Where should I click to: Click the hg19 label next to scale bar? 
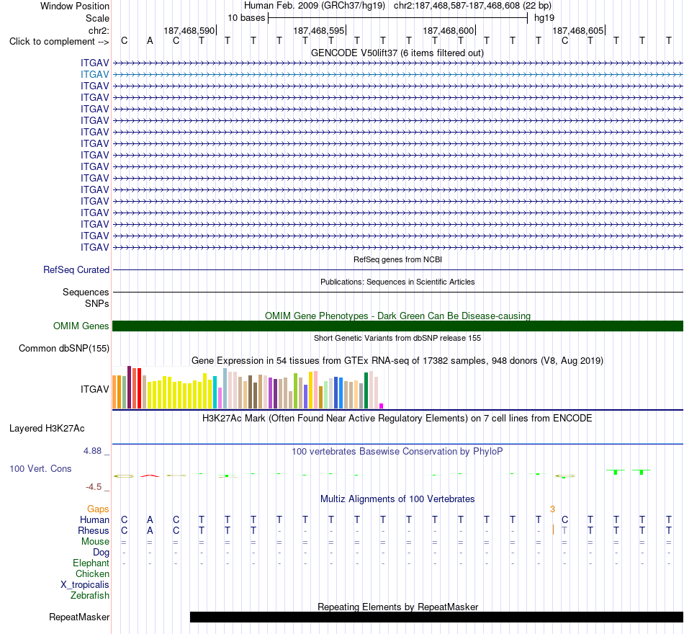pos(544,18)
